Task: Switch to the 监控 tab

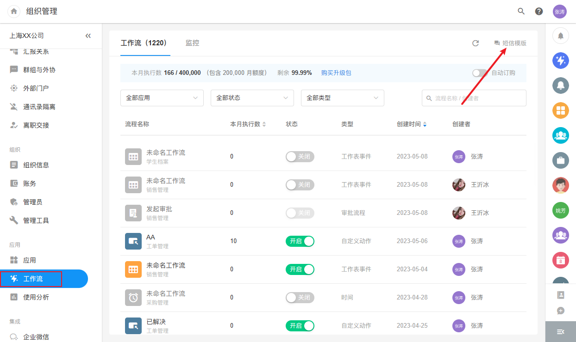Action: point(192,43)
